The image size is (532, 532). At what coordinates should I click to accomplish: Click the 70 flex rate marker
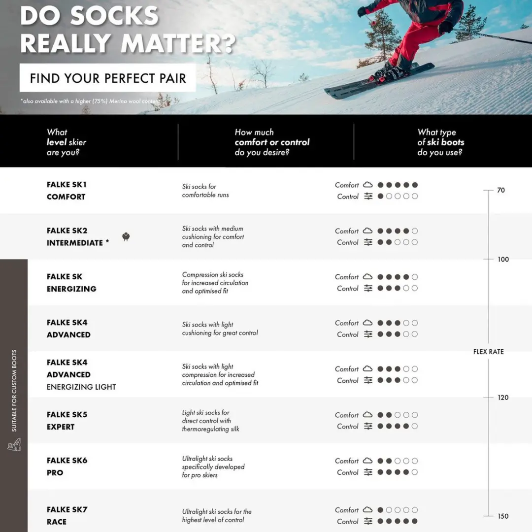pos(501,190)
